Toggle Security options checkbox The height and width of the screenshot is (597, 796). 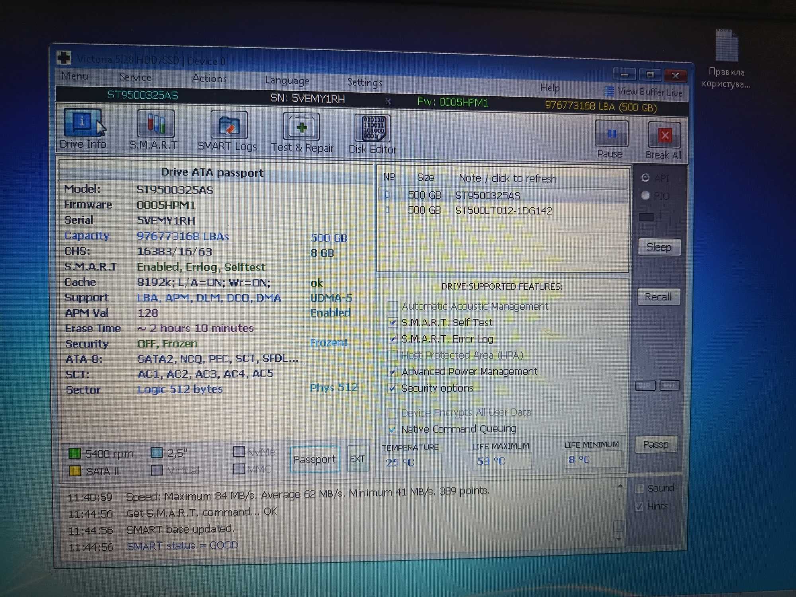(x=392, y=388)
